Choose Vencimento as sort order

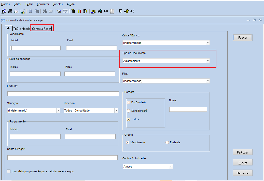click(128, 143)
